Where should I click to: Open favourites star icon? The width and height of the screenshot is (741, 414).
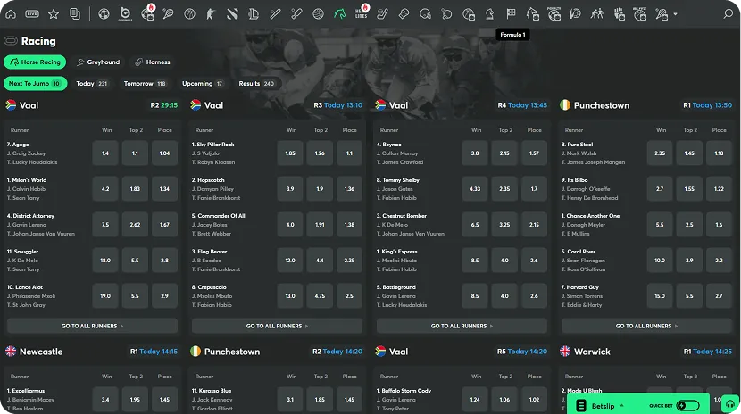point(54,14)
